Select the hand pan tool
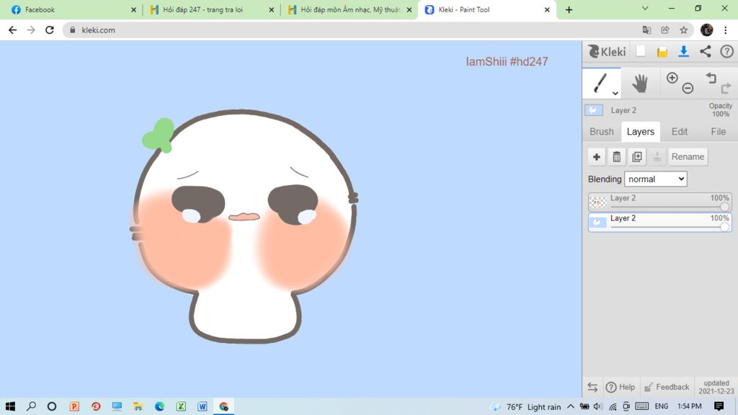738x415 pixels. point(640,84)
